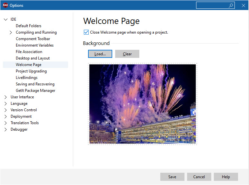Image resolution: width=249 pixels, height=185 pixels.
Task: Select LiveBindings in the tree
Action: pos(27,78)
